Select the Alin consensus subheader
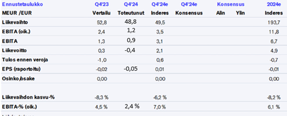Viewport: 287px width, 116px height. tap(220, 13)
